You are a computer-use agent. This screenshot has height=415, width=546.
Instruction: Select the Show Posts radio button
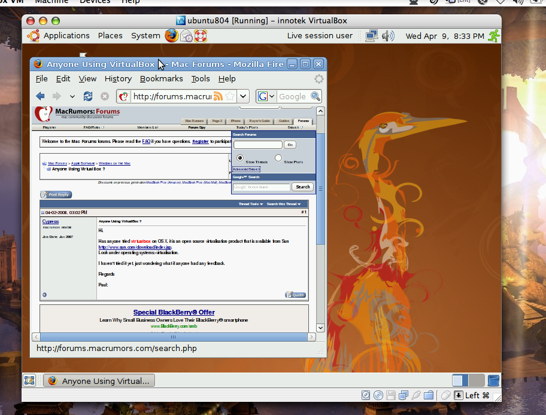(x=278, y=158)
